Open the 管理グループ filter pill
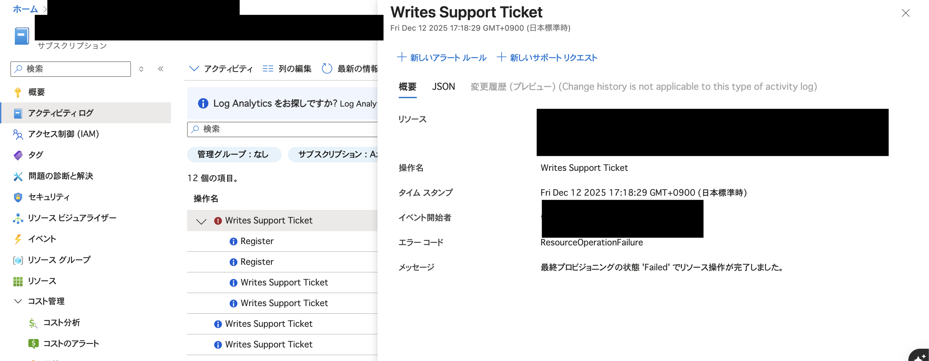 tap(234, 154)
